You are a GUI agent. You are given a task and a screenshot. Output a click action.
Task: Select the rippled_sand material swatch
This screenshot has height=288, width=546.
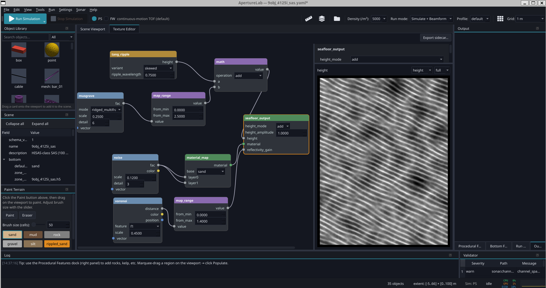point(57,244)
